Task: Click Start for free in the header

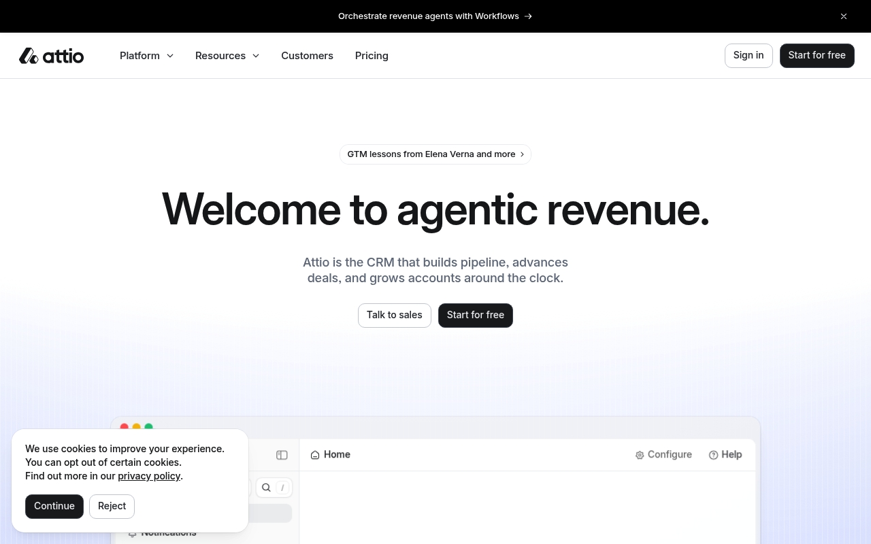Action: click(x=817, y=56)
